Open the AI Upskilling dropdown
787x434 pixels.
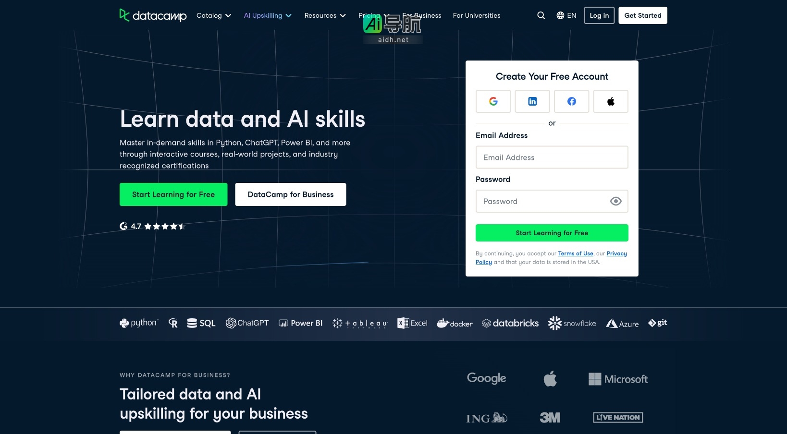coord(268,15)
